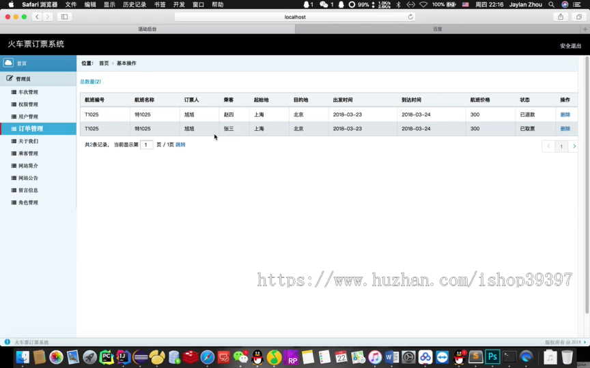Viewport: 590px width, 368px height.
Task: Open the 书签 menu
Action: pos(160,5)
